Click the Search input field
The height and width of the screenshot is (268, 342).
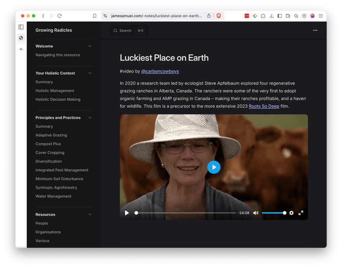[x=130, y=30]
